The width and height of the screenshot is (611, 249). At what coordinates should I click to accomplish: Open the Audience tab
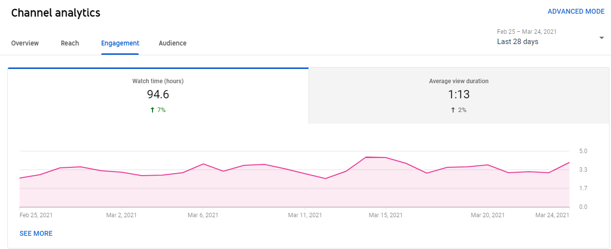click(x=173, y=43)
